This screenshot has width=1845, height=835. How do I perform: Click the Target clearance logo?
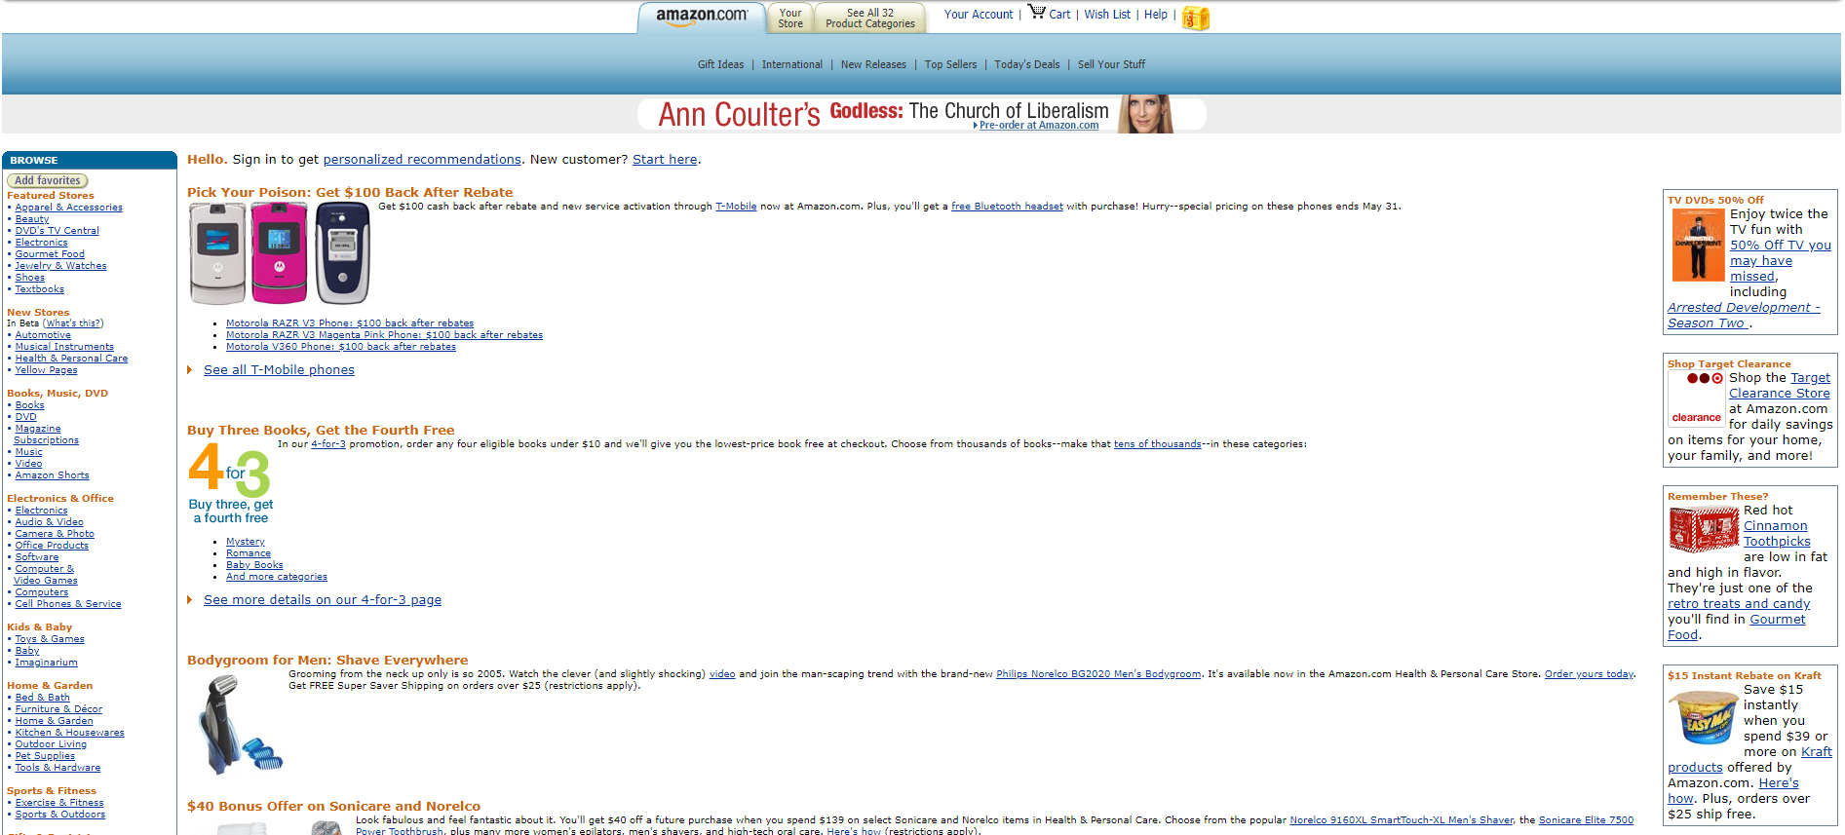point(1697,399)
